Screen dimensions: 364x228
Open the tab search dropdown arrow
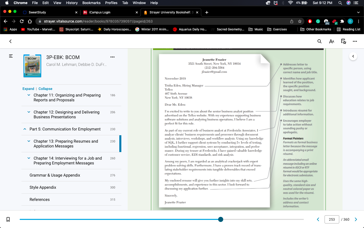tap(358, 12)
